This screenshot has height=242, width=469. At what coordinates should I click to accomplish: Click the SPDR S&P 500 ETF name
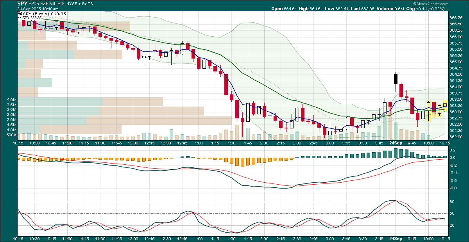[x=47, y=4]
